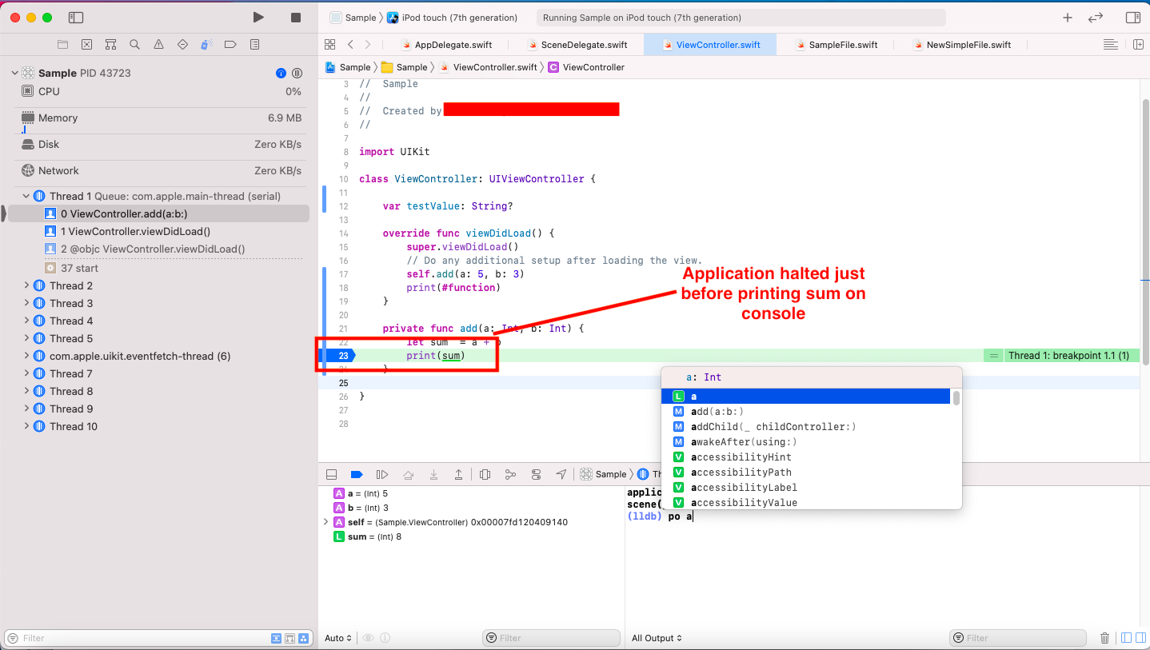Show the variables view pane only
This screenshot has width=1150, height=650.
pos(1126,638)
